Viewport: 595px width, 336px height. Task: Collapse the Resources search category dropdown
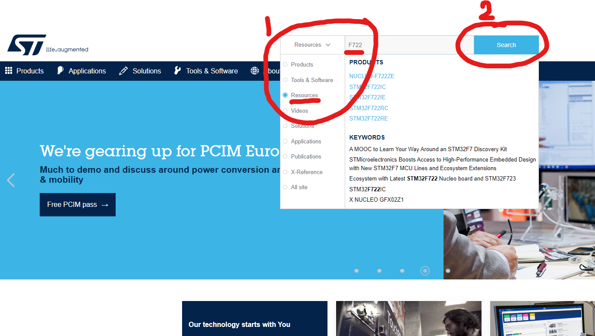pos(312,45)
